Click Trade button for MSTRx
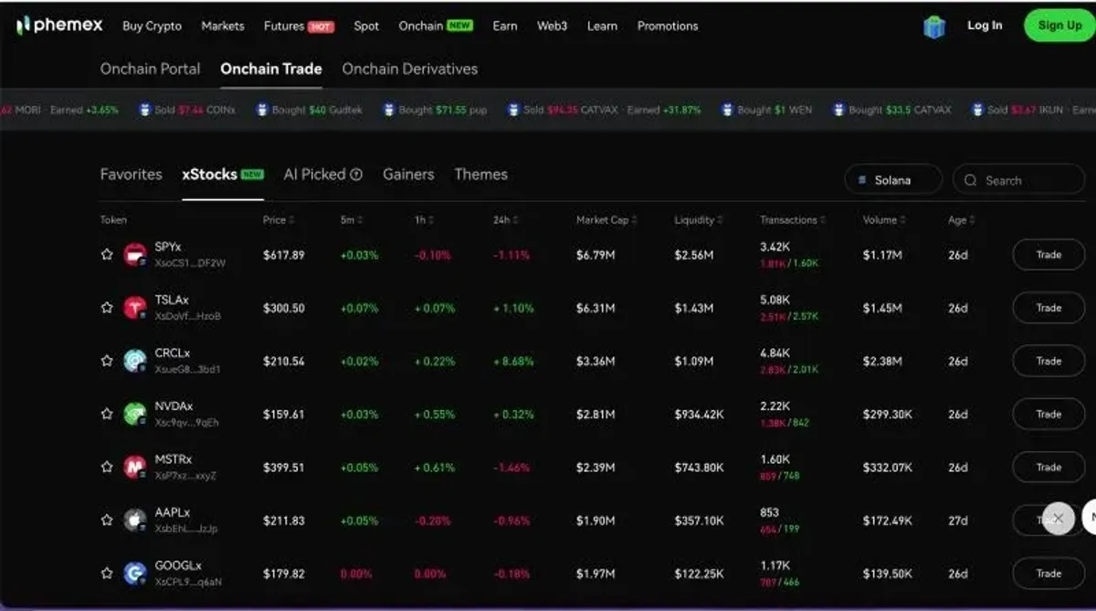Image resolution: width=1096 pixels, height=611 pixels. tap(1049, 467)
